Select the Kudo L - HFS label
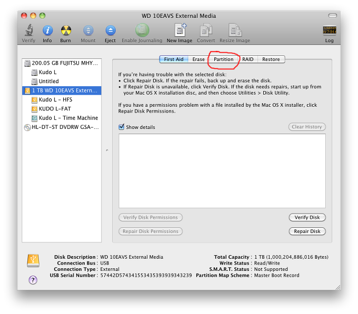This screenshot has height=314, width=358. point(55,99)
